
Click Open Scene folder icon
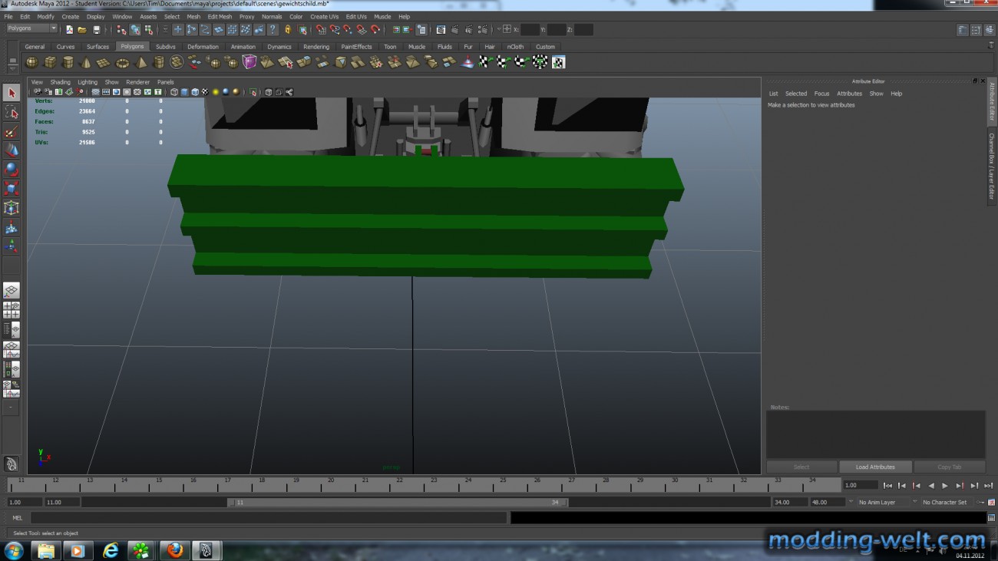tap(82, 30)
